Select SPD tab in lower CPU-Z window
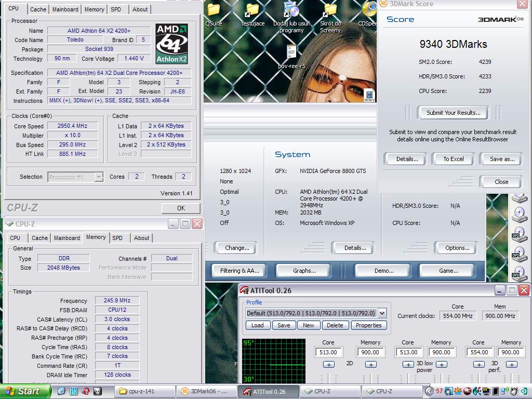The width and height of the screenshot is (532, 399). [117, 238]
